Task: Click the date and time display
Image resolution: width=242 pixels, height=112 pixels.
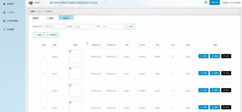Action: click(232, 3)
